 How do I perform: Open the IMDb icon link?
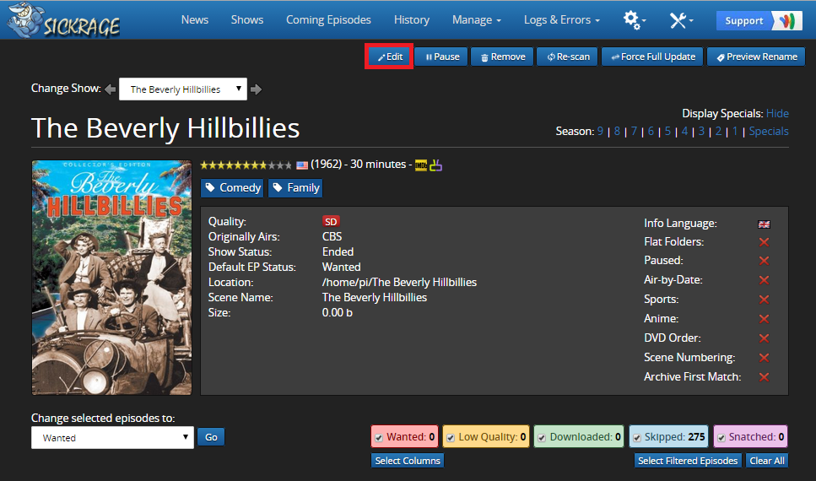click(420, 165)
